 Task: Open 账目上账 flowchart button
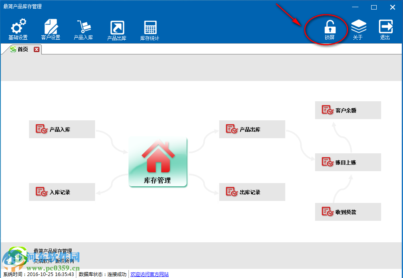348,162
